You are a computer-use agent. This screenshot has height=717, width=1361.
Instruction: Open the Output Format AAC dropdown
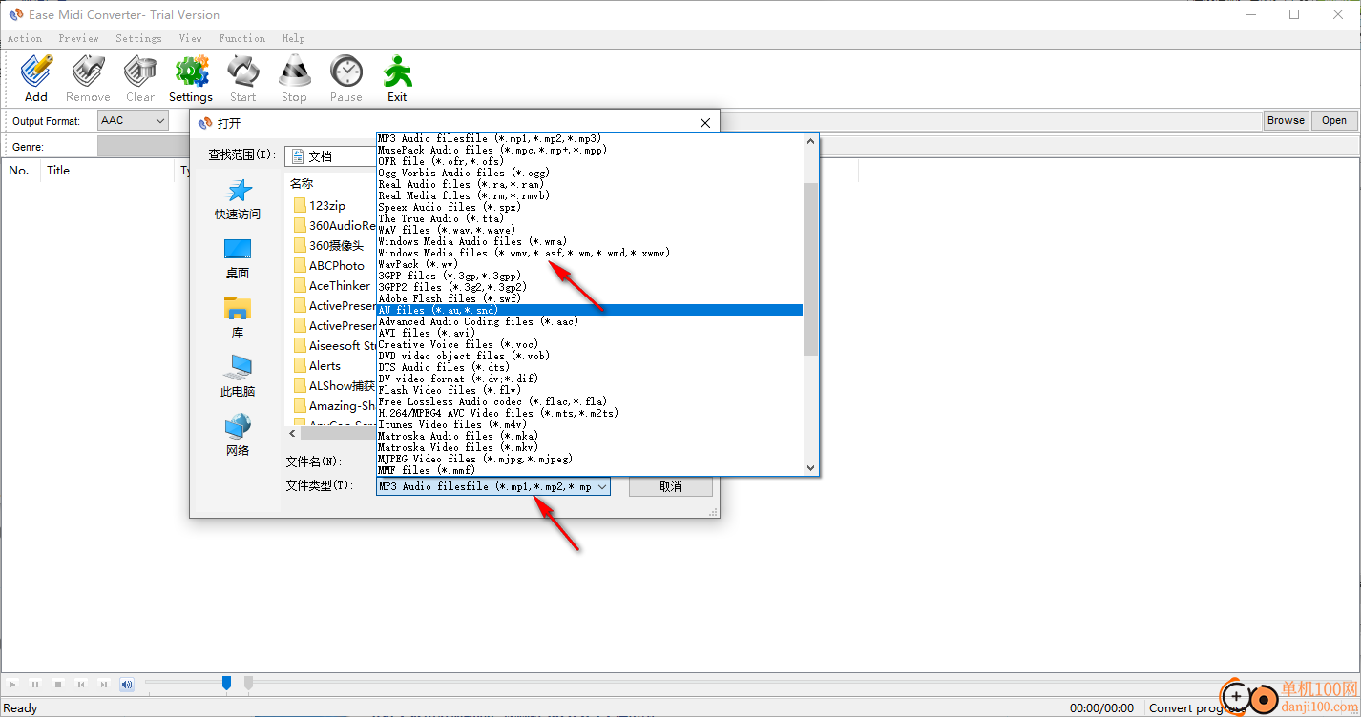click(x=133, y=120)
